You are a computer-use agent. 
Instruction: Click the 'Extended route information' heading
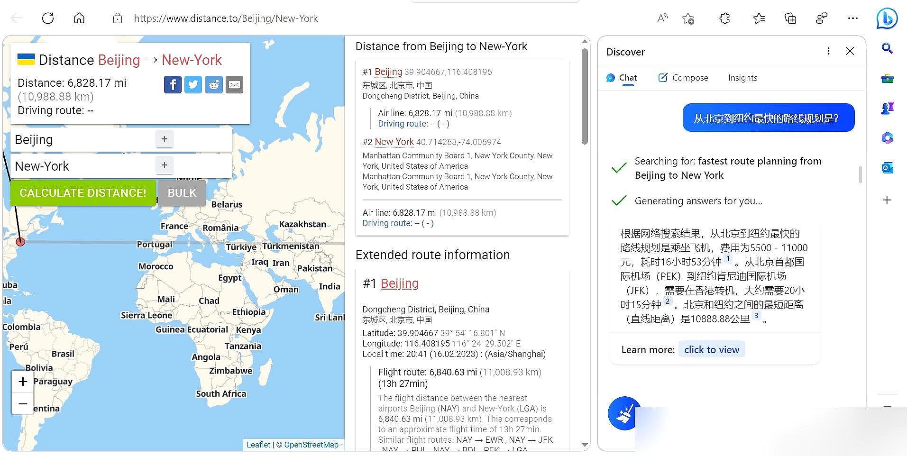(432, 255)
